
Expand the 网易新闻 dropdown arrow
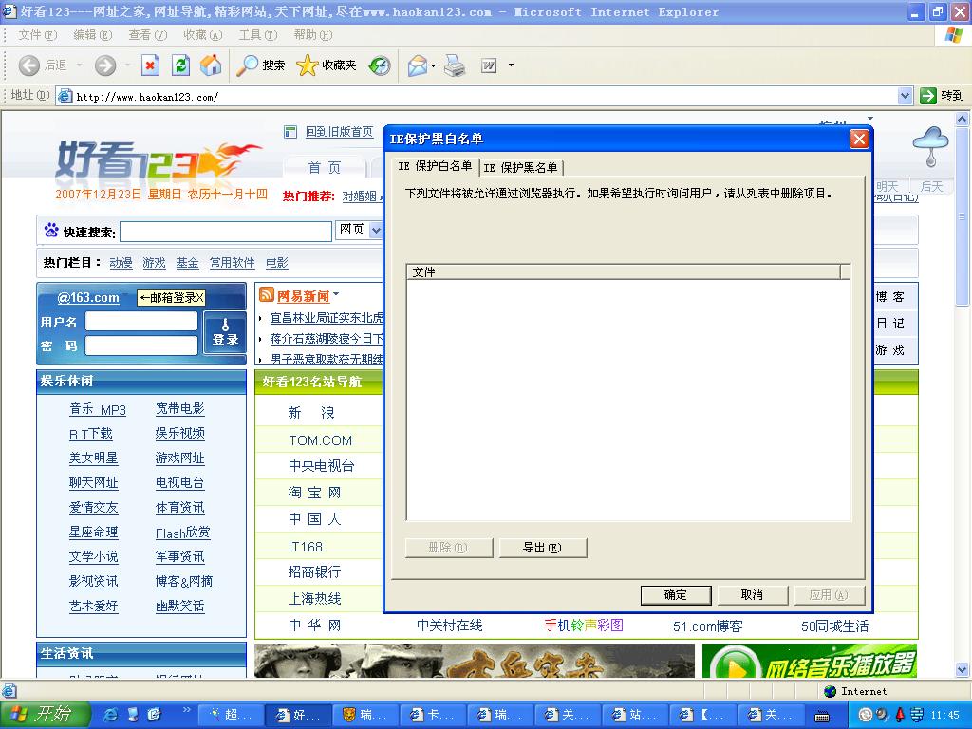pyautogui.click(x=336, y=294)
